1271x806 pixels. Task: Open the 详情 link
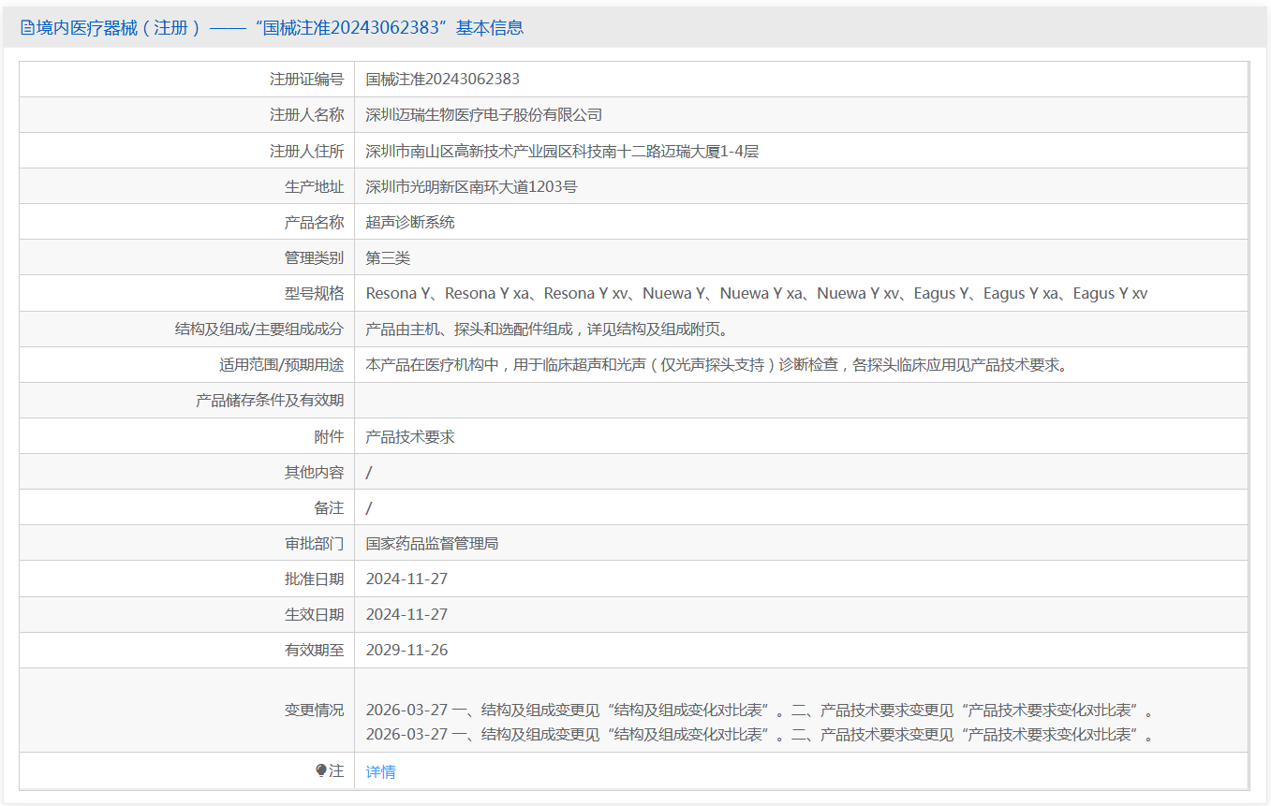pos(380,771)
